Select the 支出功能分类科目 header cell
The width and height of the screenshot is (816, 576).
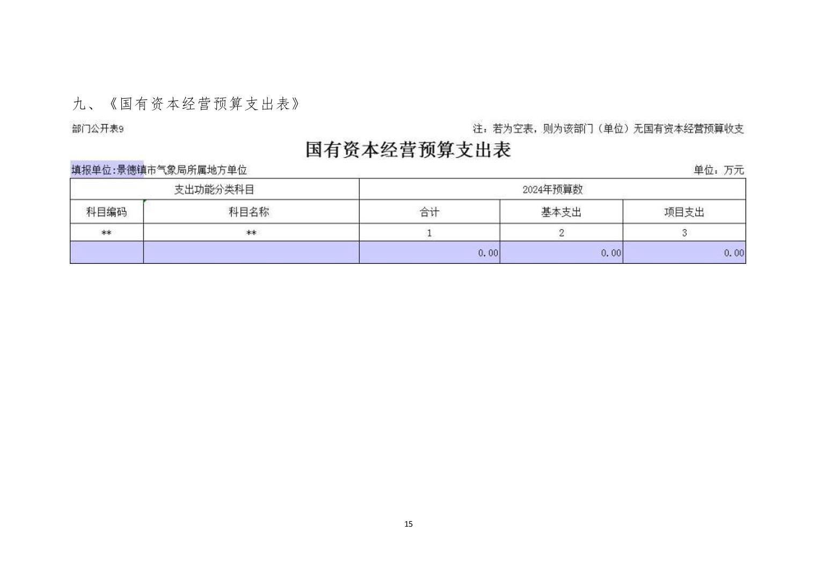click(x=214, y=189)
